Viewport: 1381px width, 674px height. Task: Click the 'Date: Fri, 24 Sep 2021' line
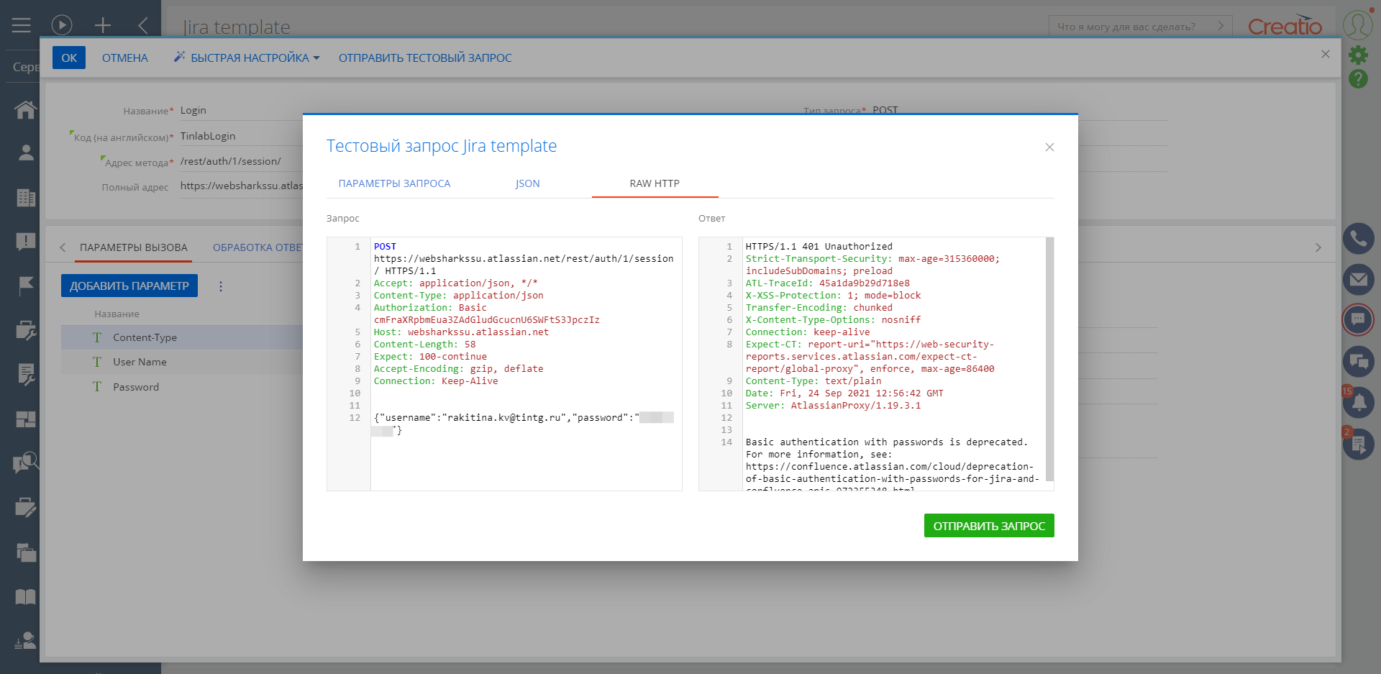coord(844,393)
